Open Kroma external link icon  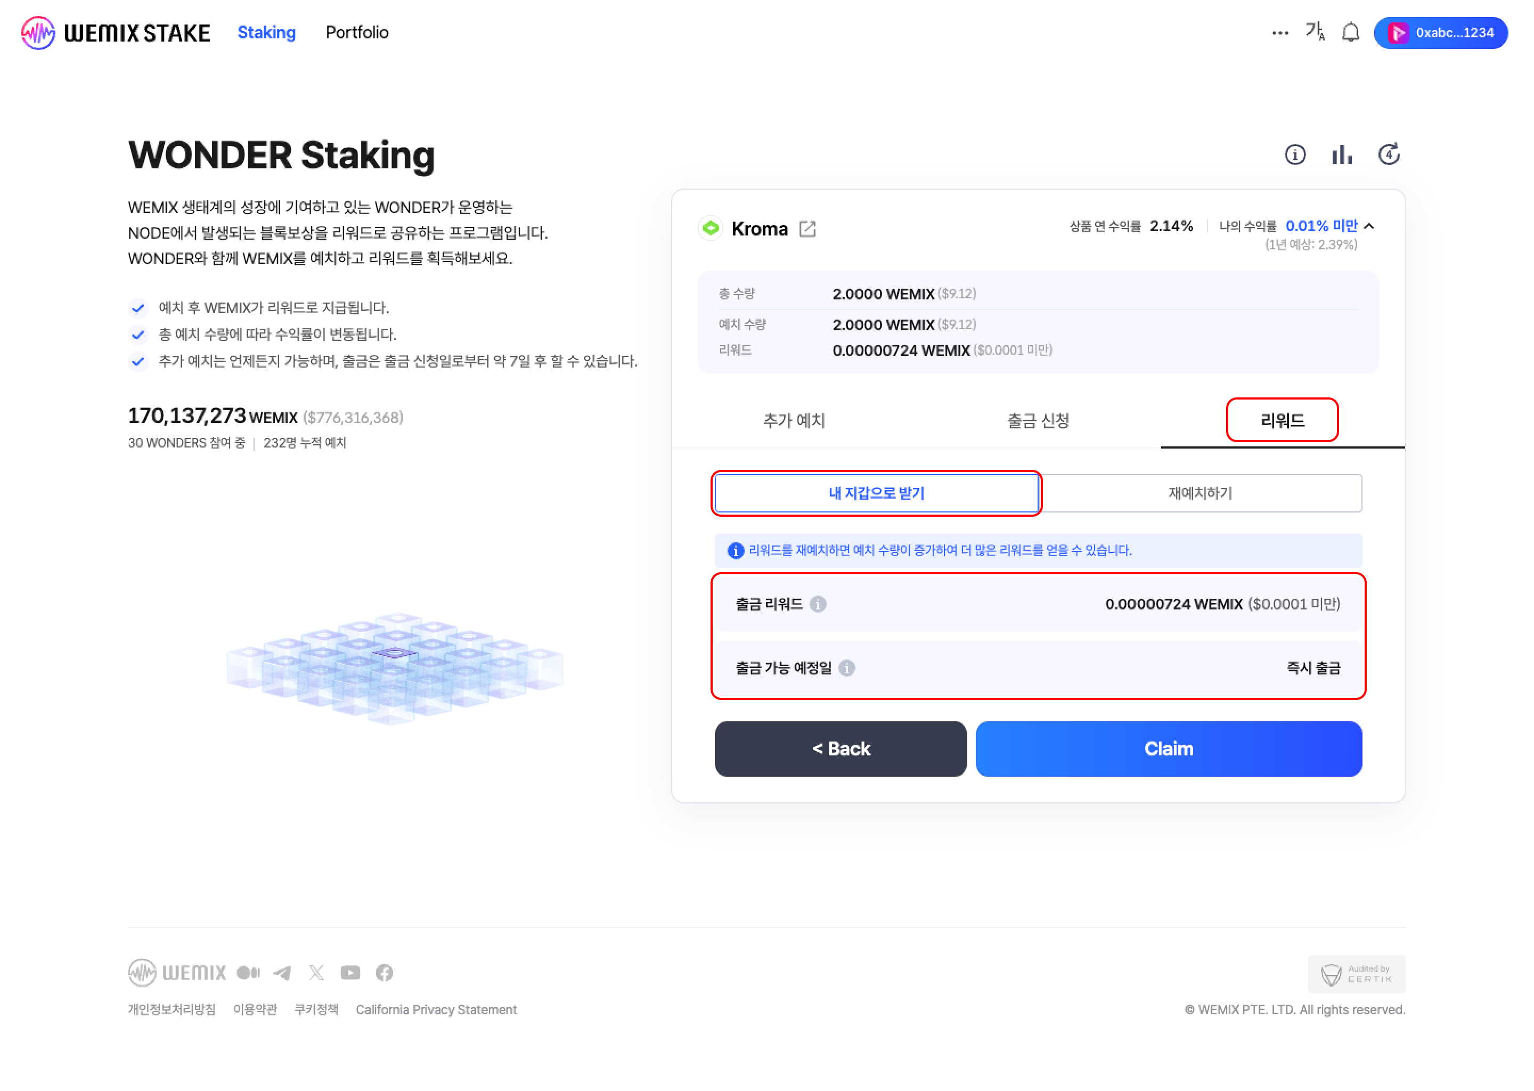pos(807,229)
